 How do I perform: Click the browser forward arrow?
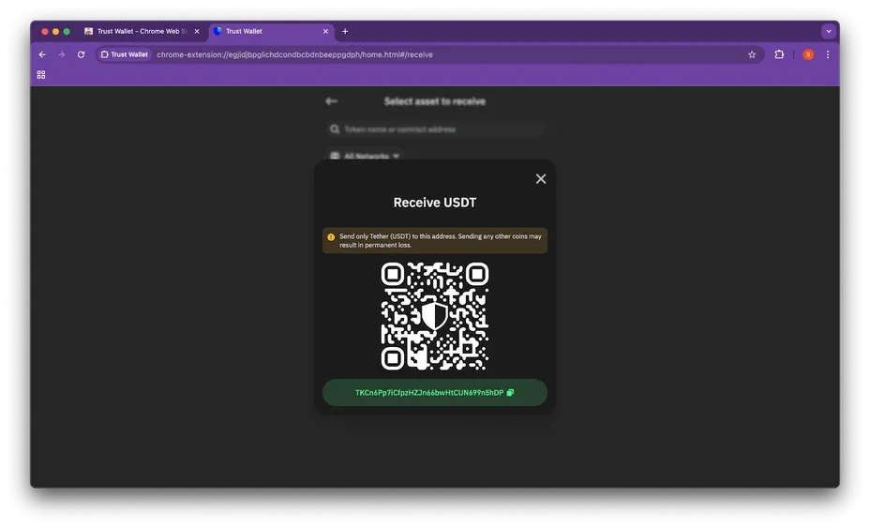[62, 54]
